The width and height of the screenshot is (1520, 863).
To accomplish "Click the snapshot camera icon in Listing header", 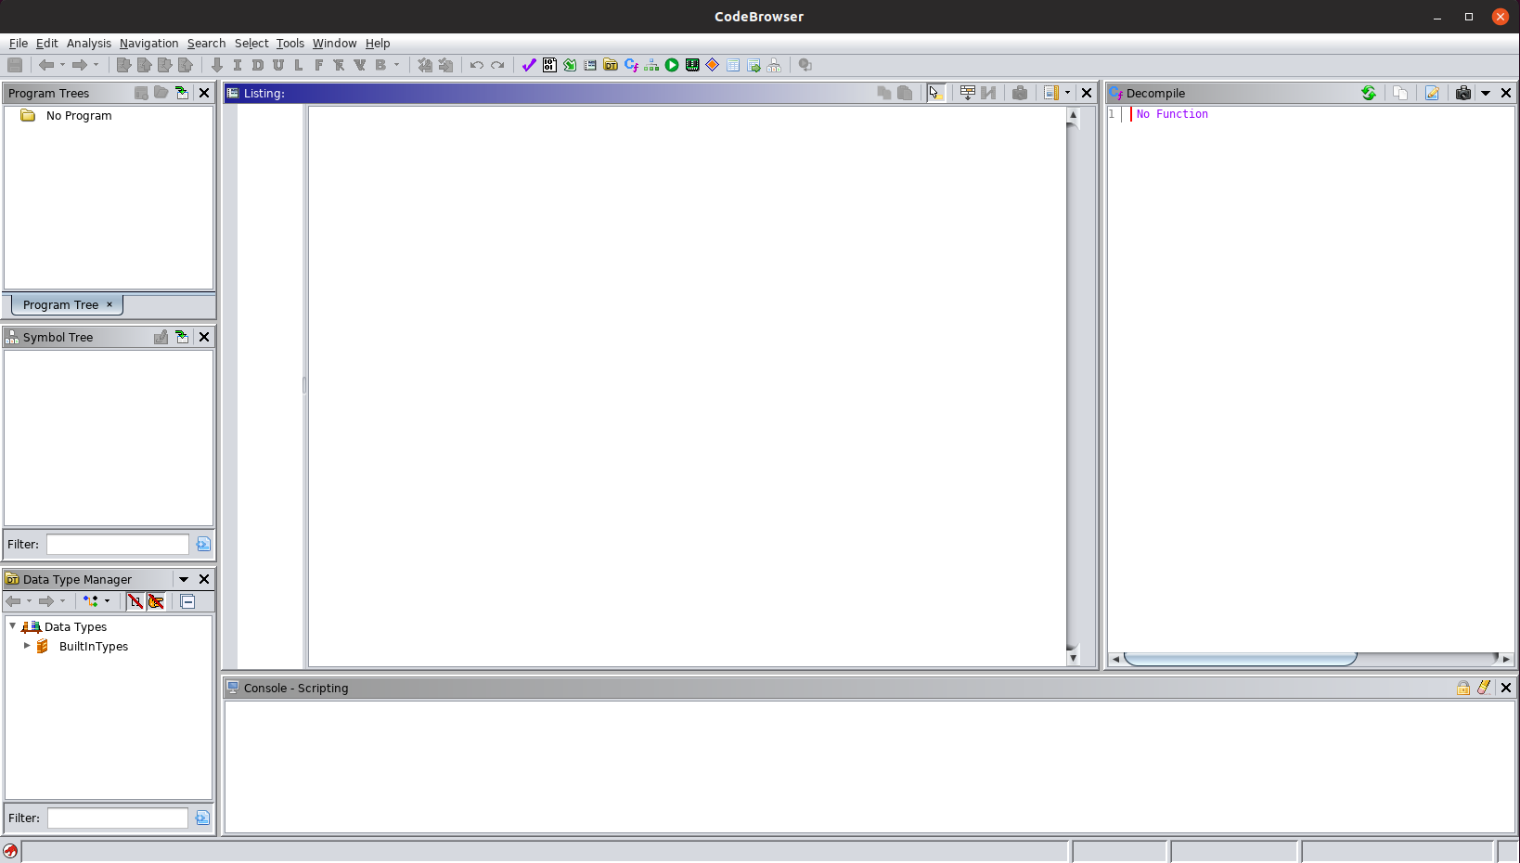I will (x=1020, y=93).
